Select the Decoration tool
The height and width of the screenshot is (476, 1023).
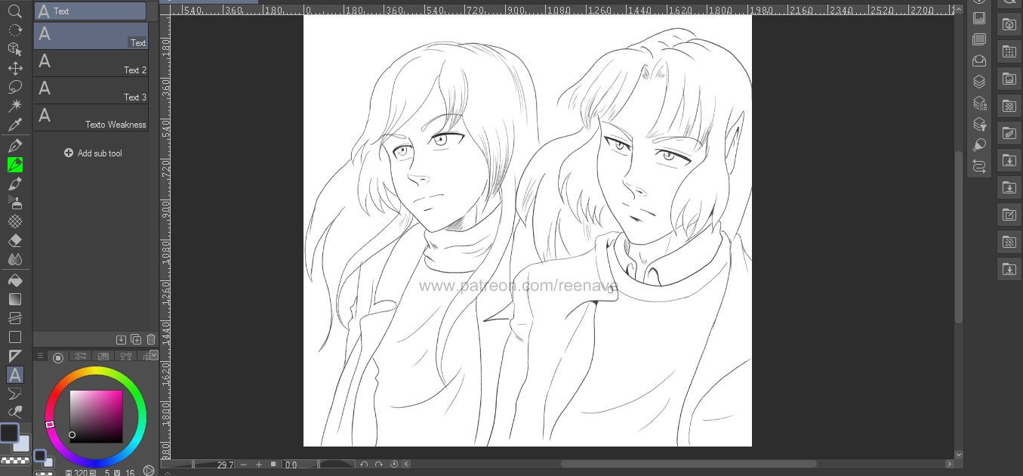[14, 221]
